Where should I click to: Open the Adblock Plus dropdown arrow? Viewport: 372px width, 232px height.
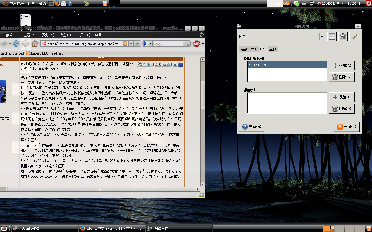pos(203,44)
